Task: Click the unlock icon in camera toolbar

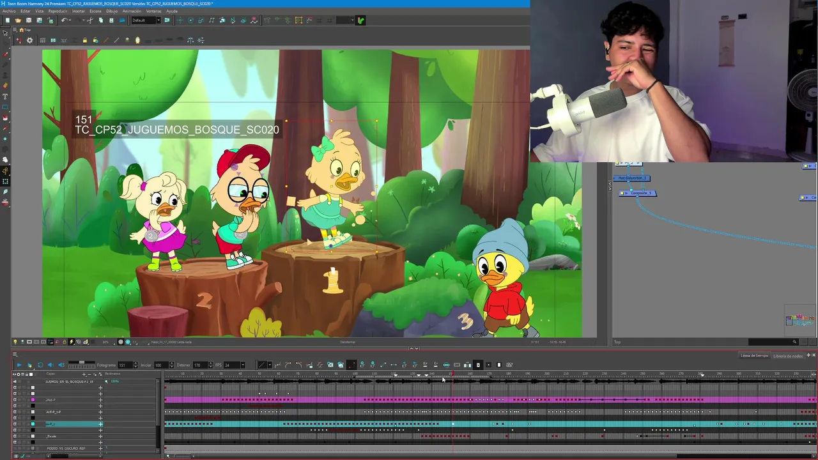Action: pyautogui.click(x=95, y=40)
